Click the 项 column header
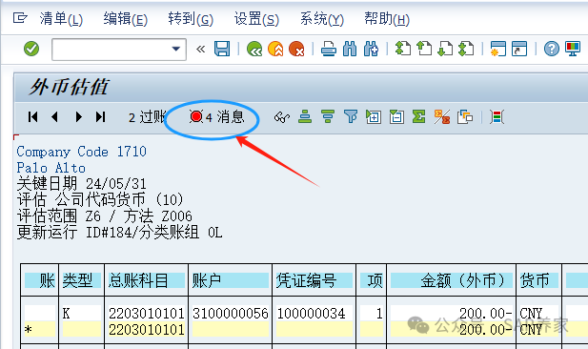The image size is (588, 349). 372,280
